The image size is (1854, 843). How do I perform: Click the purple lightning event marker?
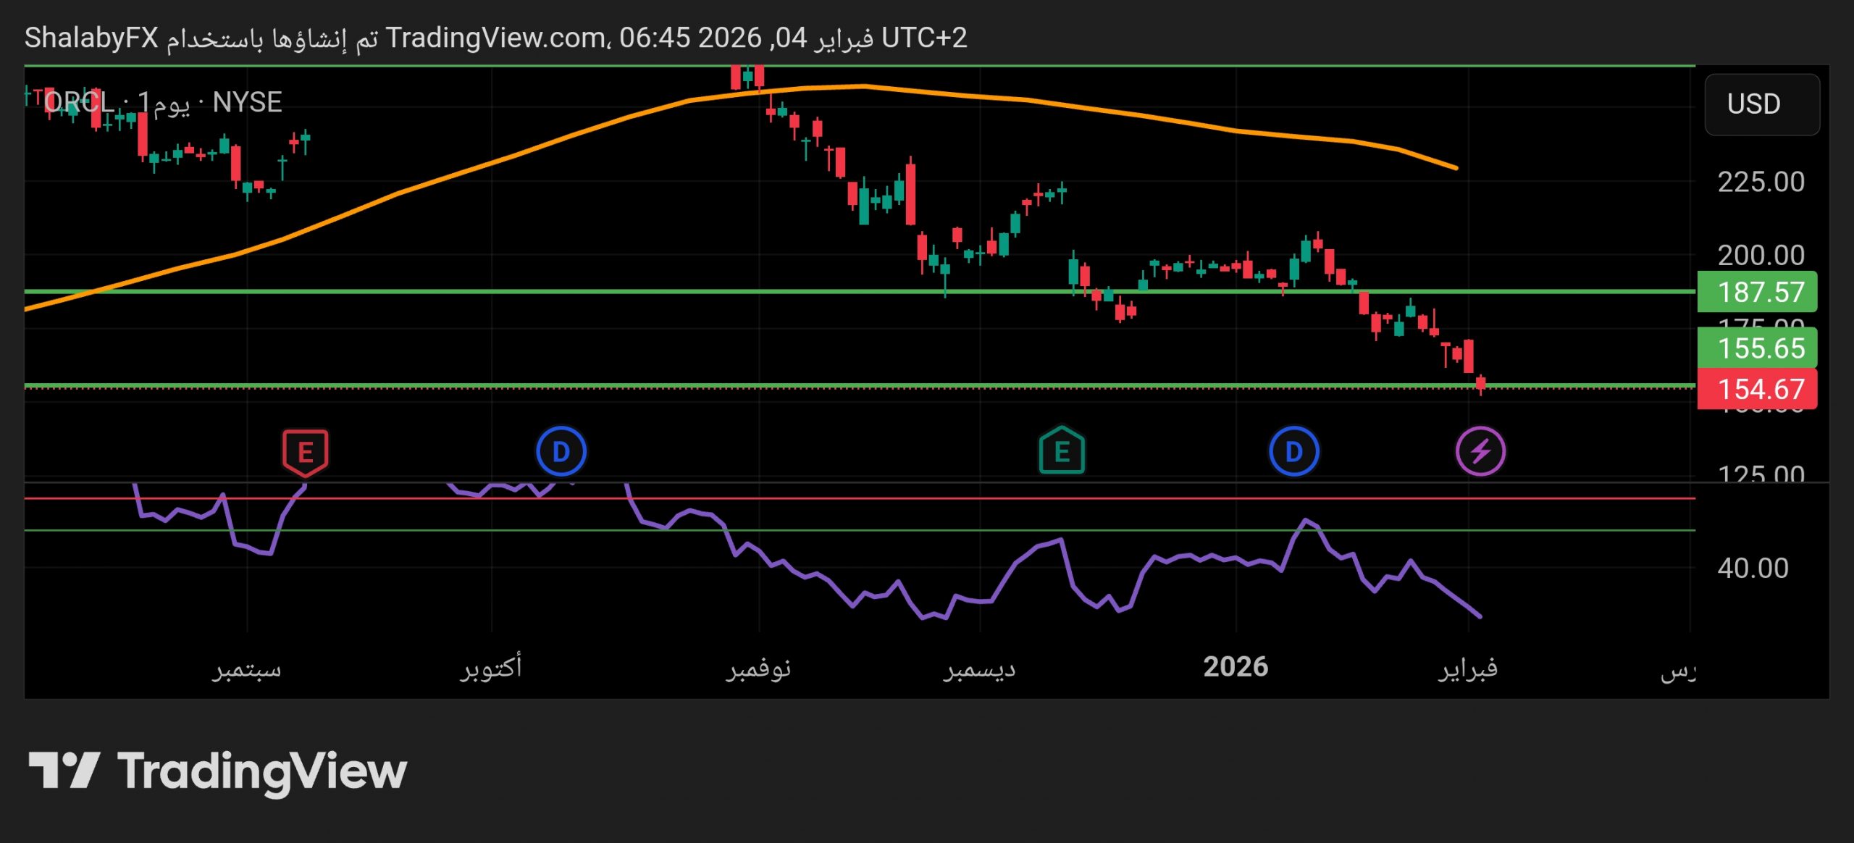click(x=1480, y=452)
